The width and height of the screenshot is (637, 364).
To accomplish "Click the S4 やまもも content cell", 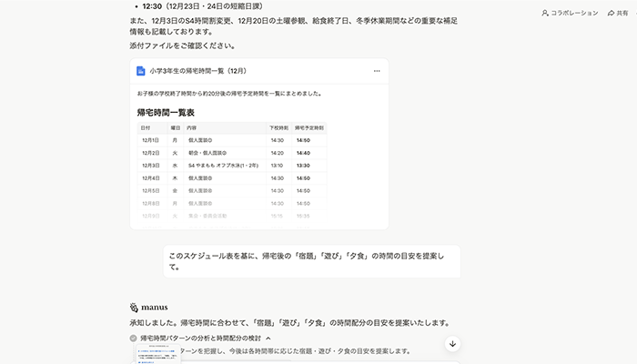I will [223, 166].
